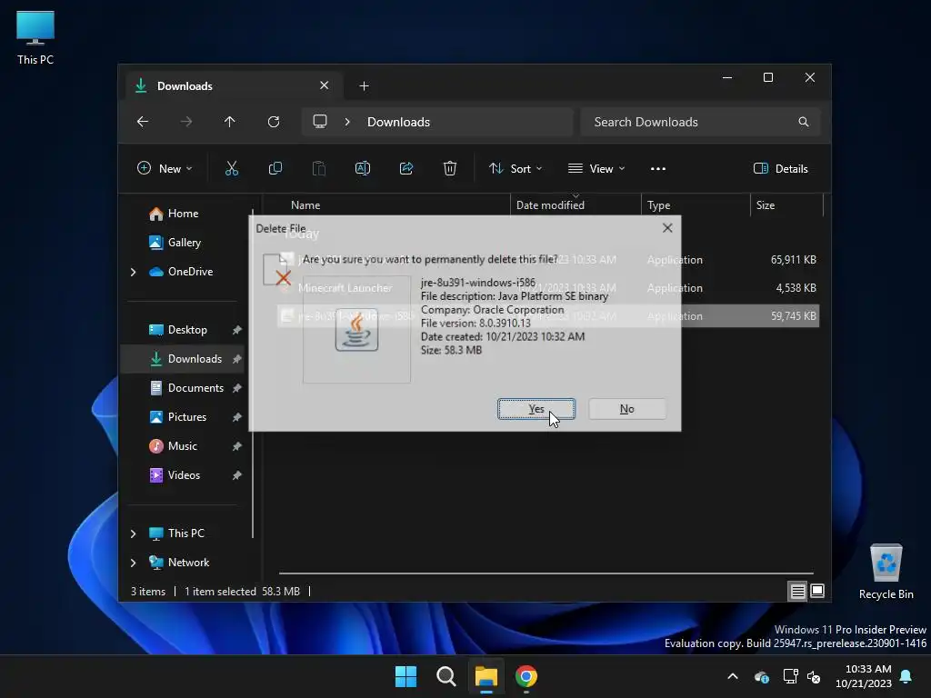
Task: Click the file list horizontal scrollbar
Action: click(x=546, y=573)
